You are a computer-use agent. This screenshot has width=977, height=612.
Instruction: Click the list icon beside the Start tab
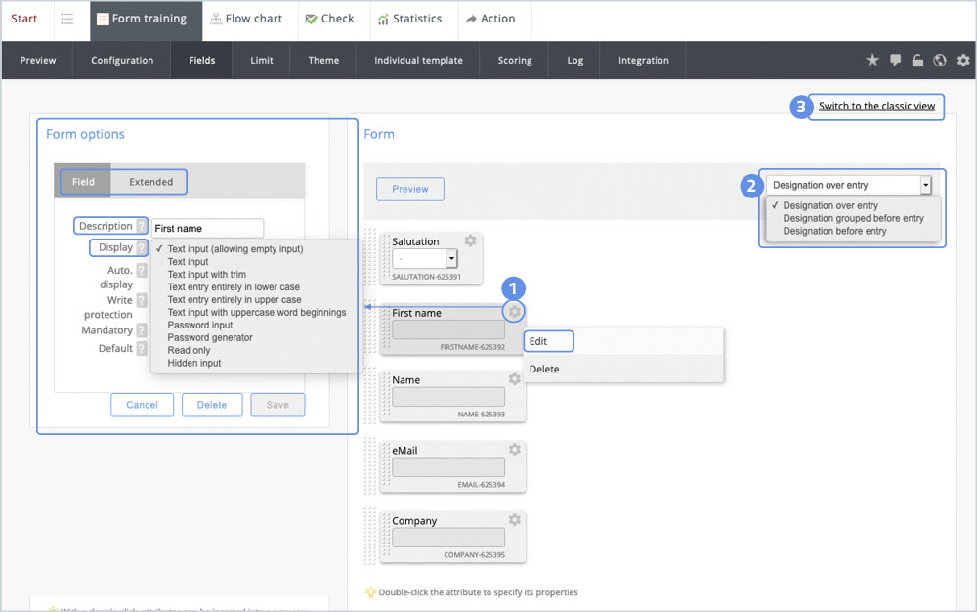[x=67, y=19]
